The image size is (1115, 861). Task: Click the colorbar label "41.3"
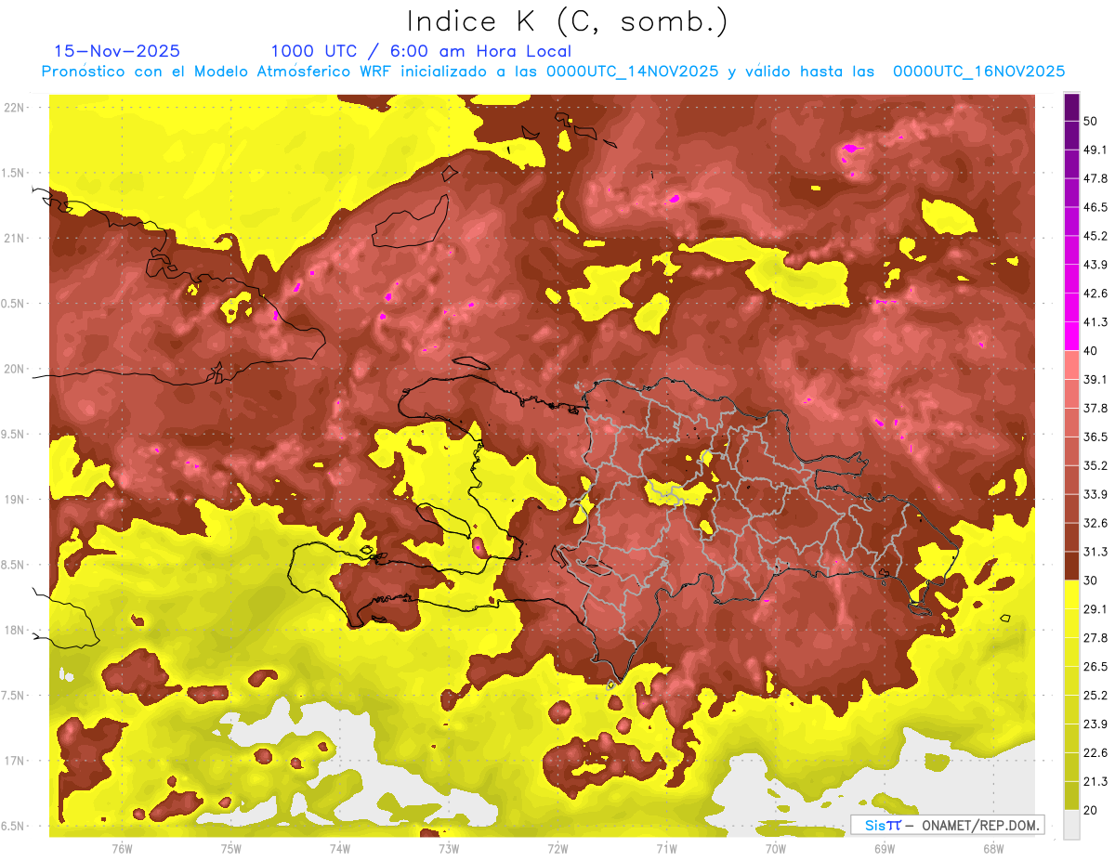point(1095,322)
